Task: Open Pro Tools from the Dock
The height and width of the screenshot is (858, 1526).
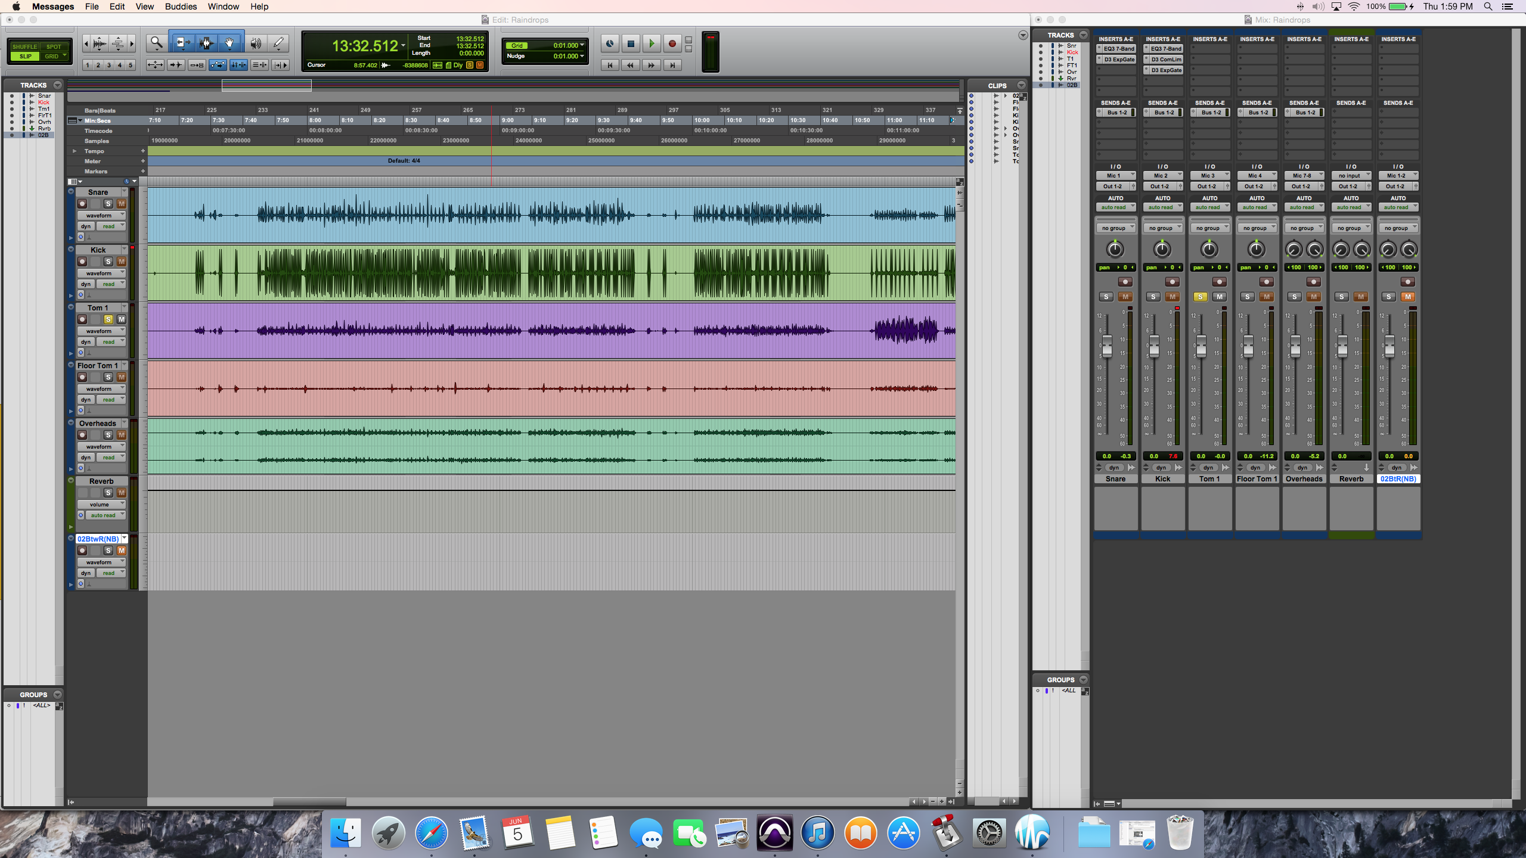Action: [774, 832]
